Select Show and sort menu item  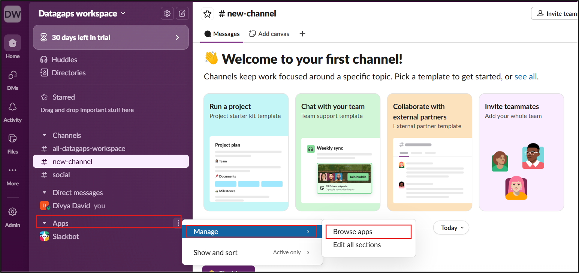(252, 252)
